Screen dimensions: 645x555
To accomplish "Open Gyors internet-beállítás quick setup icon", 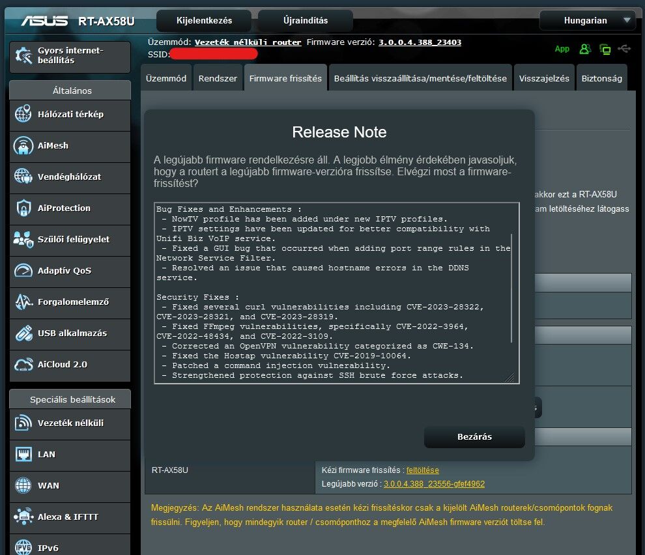I will [x=23, y=55].
